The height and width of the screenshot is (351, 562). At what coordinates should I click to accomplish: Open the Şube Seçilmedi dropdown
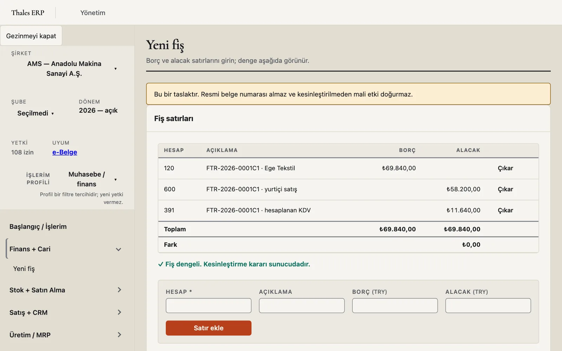[x=35, y=113]
